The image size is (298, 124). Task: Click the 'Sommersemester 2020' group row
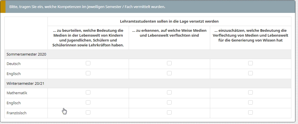(26, 54)
